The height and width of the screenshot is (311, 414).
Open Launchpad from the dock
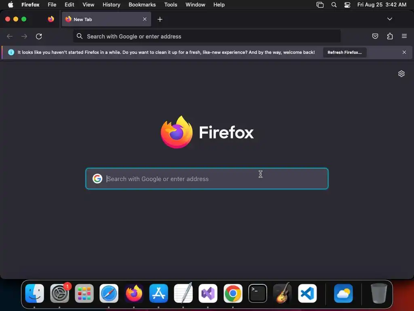tap(84, 293)
